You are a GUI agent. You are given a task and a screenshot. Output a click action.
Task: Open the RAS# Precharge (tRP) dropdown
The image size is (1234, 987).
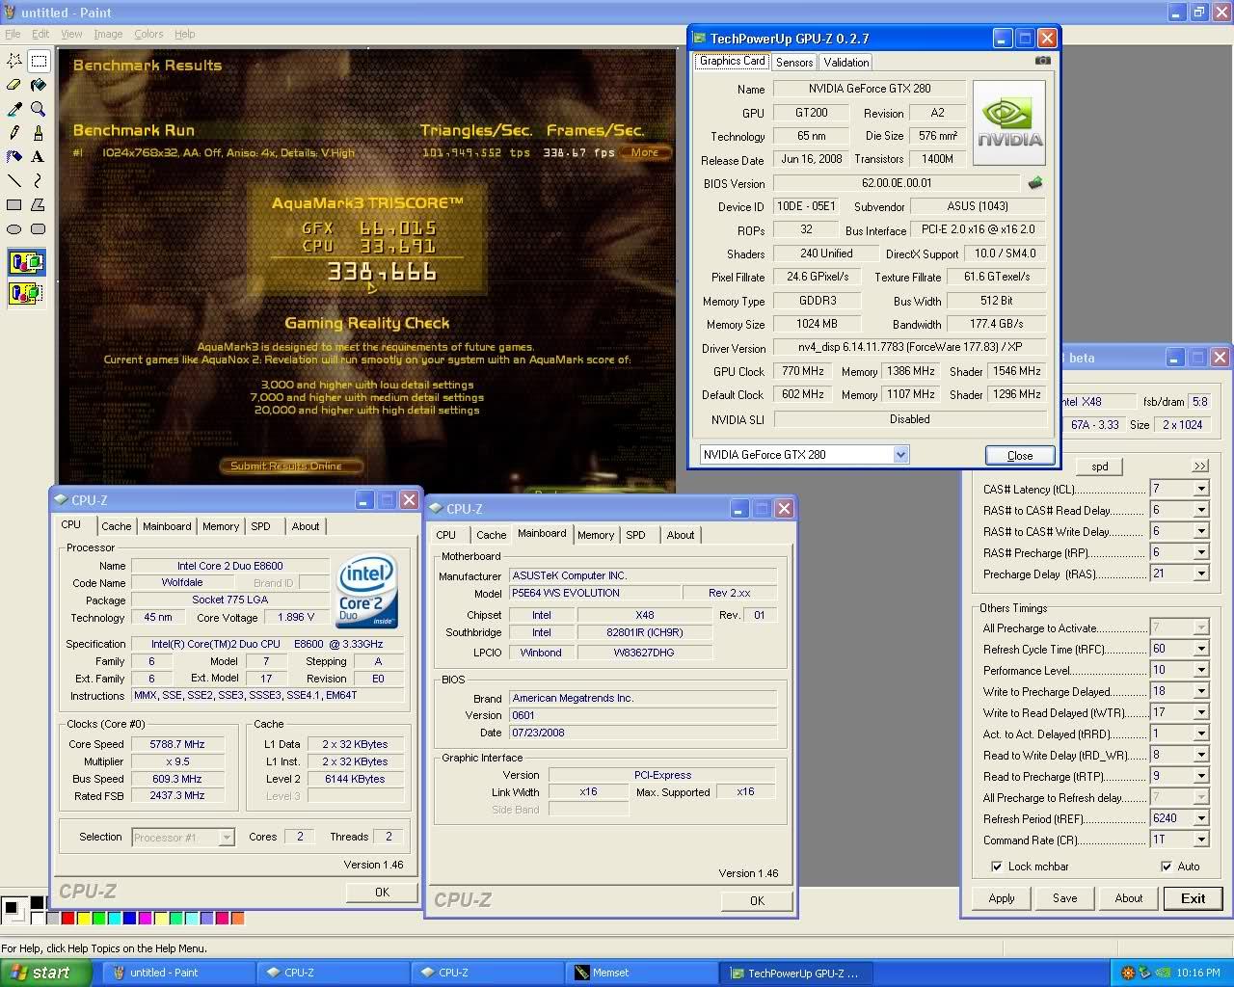(x=1201, y=552)
